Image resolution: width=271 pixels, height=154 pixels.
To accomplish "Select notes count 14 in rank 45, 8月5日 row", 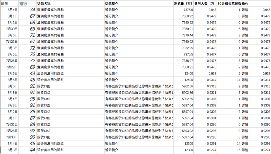I will [x=229, y=80].
